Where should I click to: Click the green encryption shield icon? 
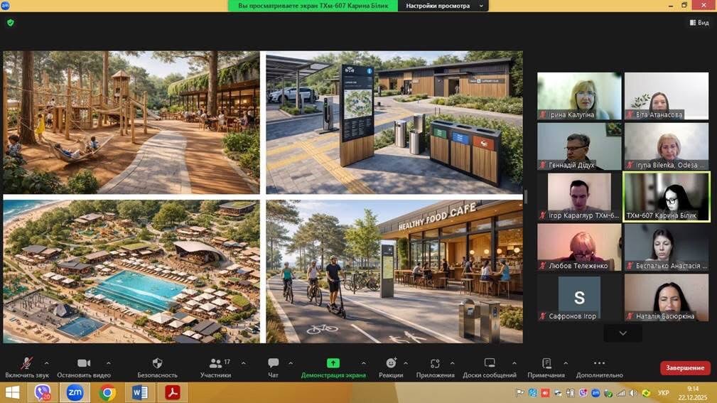pyautogui.click(x=10, y=23)
